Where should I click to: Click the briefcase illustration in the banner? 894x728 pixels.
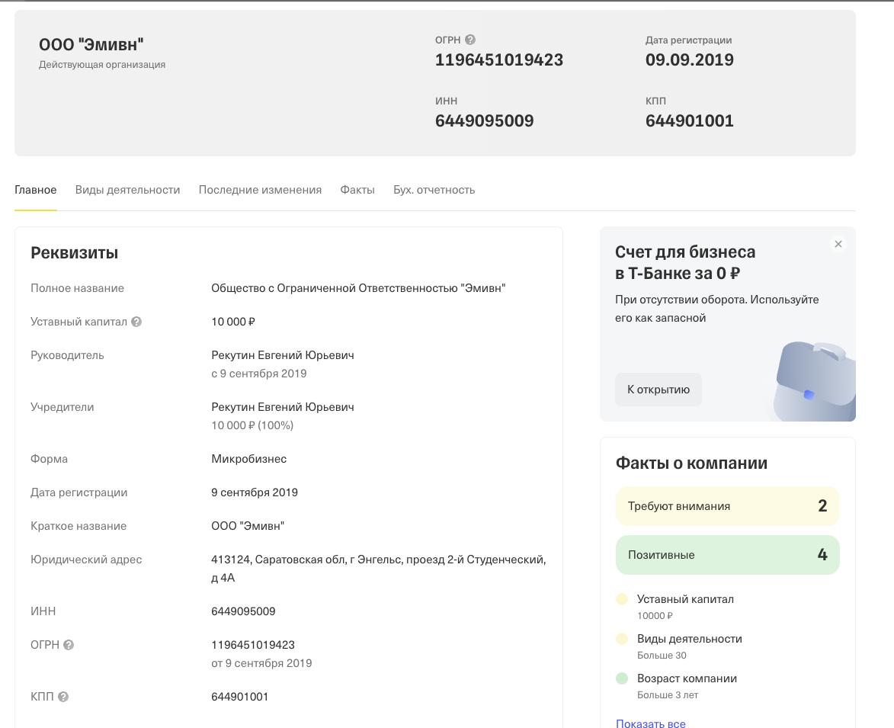(814, 381)
